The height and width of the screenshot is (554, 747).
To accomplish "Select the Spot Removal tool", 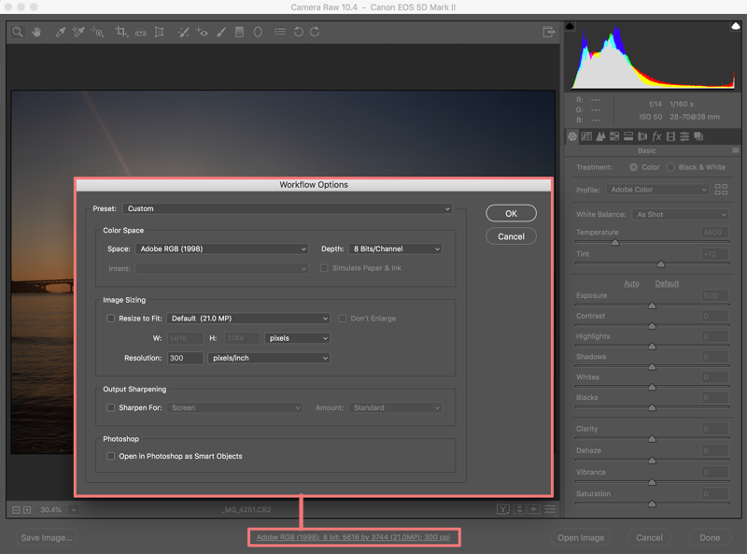I will tap(183, 32).
